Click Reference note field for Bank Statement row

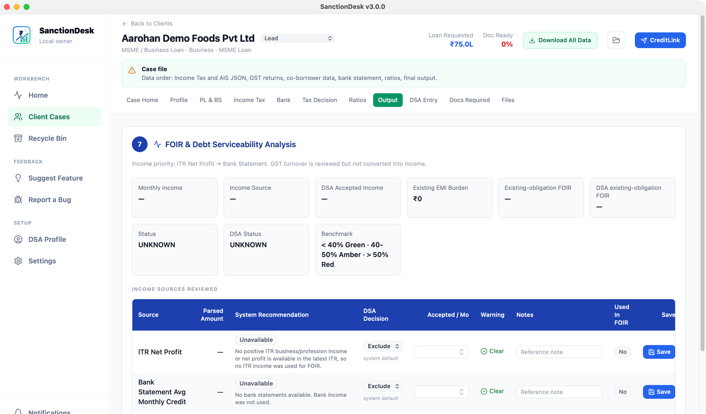[x=559, y=391]
